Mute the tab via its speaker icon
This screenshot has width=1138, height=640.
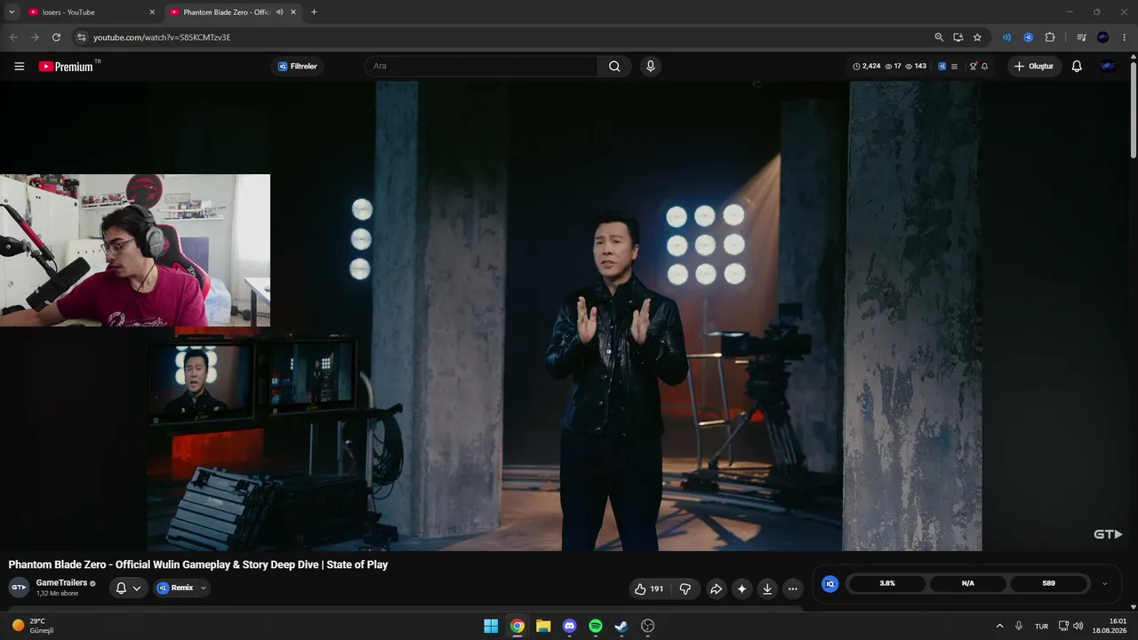(279, 12)
